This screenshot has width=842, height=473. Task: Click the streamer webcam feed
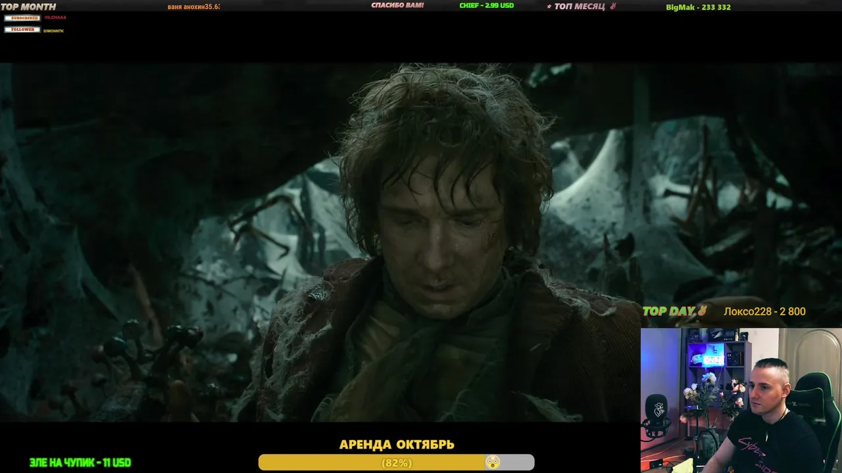741,400
